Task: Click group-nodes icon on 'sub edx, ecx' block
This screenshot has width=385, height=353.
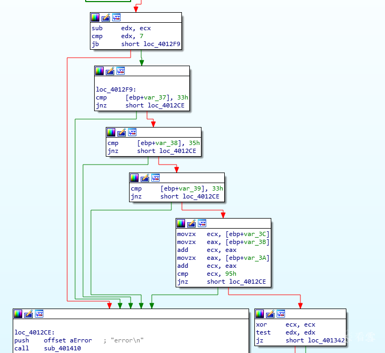Action: (116, 17)
